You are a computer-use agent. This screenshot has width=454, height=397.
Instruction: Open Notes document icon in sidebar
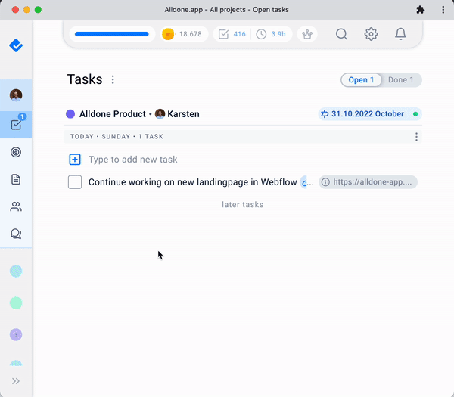pos(16,179)
